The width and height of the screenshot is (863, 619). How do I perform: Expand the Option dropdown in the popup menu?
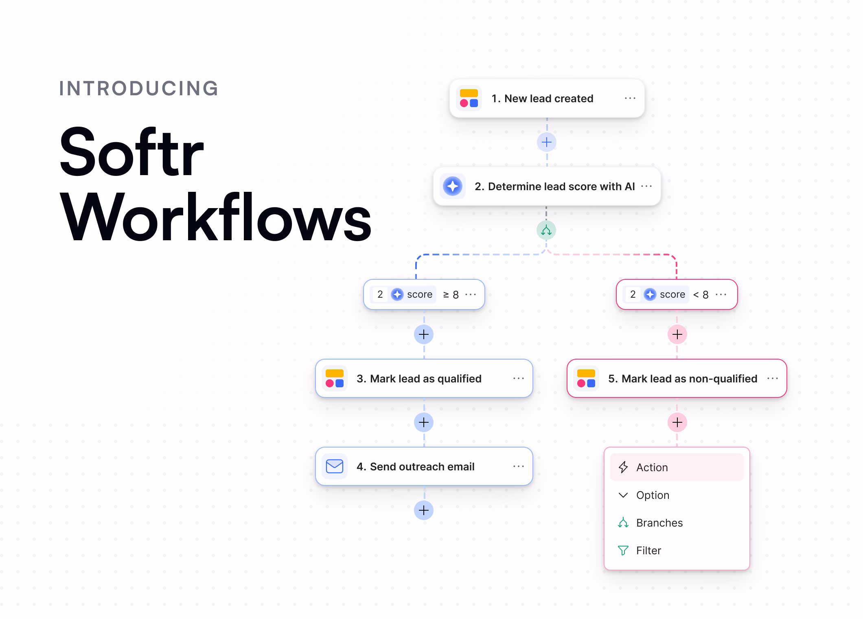(652, 495)
